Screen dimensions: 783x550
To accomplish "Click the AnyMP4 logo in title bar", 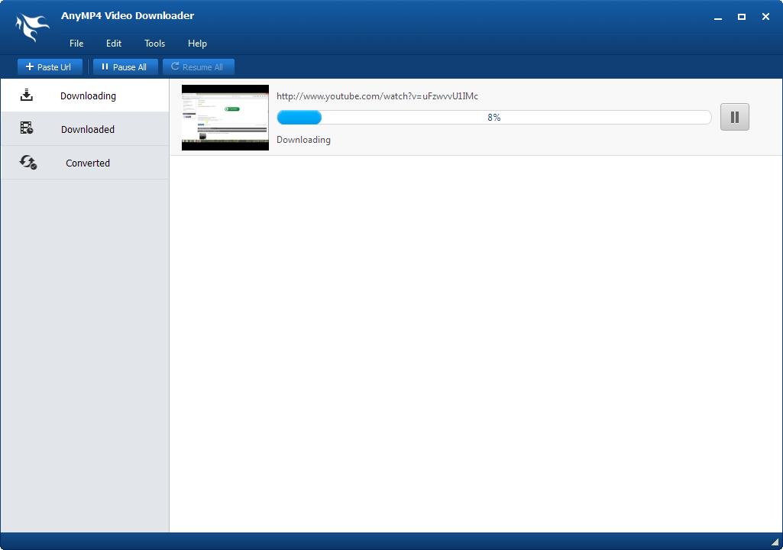I will (x=31, y=27).
